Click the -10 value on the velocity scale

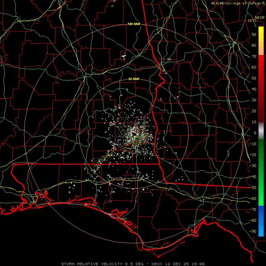coord(253,144)
